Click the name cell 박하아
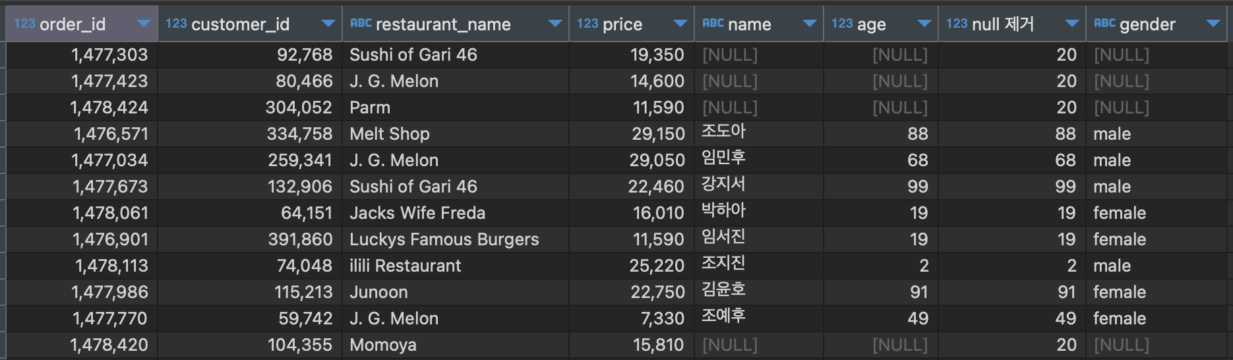 (x=759, y=213)
